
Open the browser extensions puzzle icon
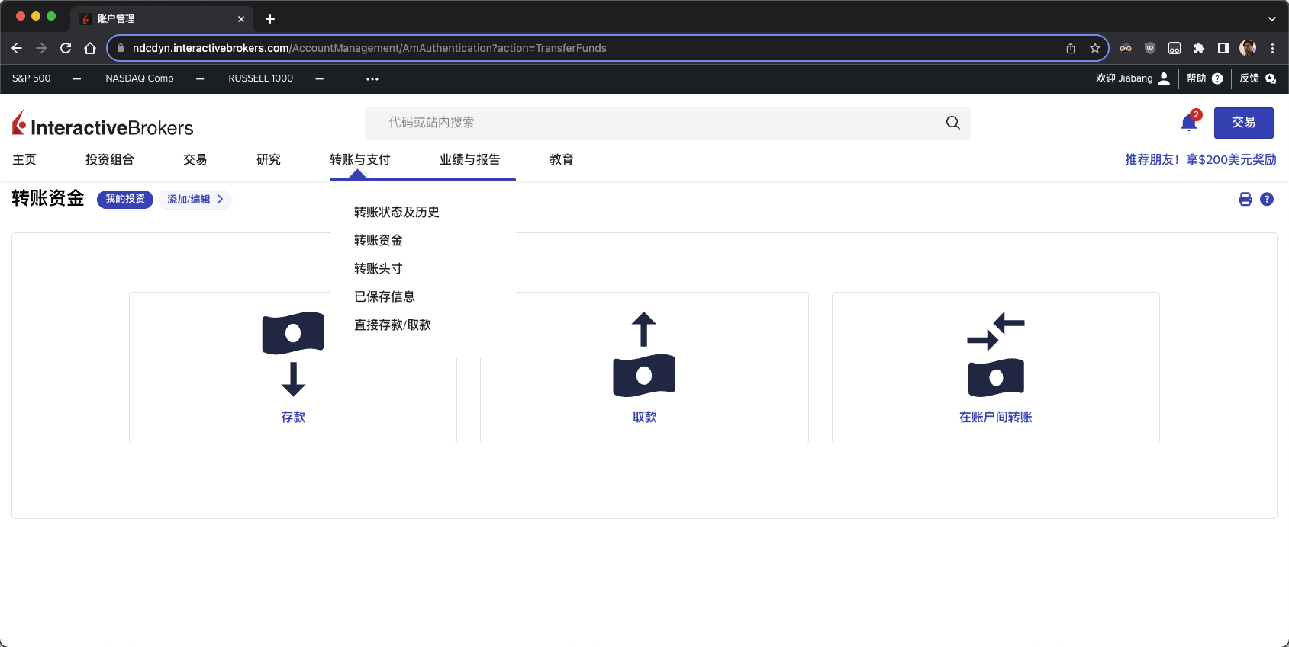pyautogui.click(x=1199, y=48)
